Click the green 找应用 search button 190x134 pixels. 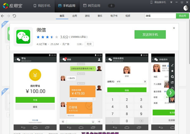182,16
